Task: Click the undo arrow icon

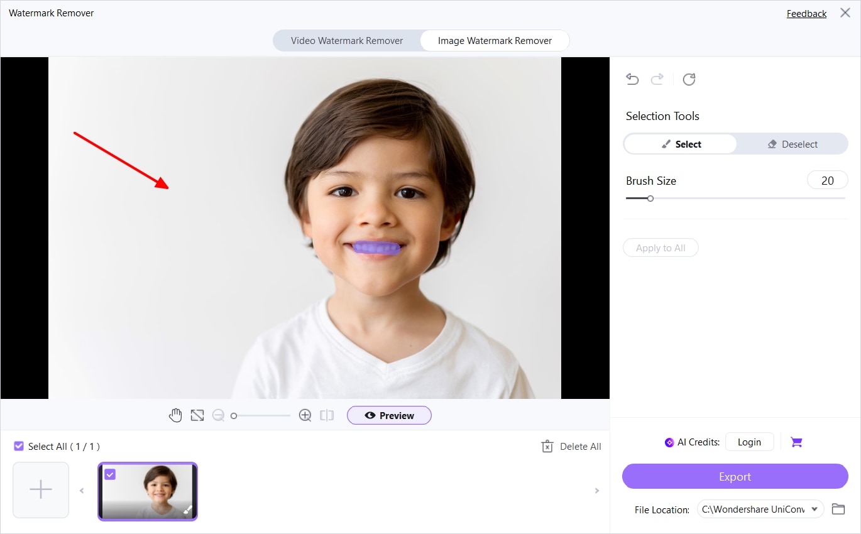Action: (632, 79)
